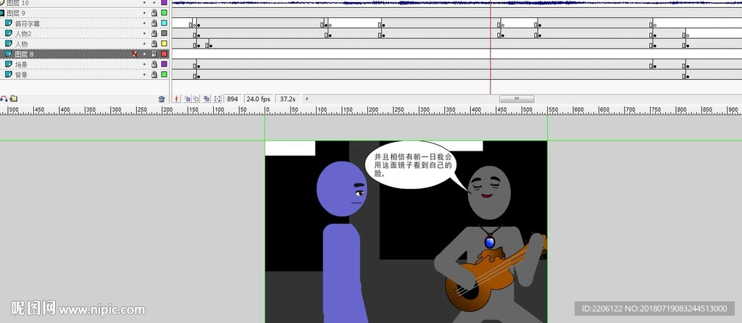The height and width of the screenshot is (323, 742).
Task: Add a motion guide layer
Action: tap(4, 98)
